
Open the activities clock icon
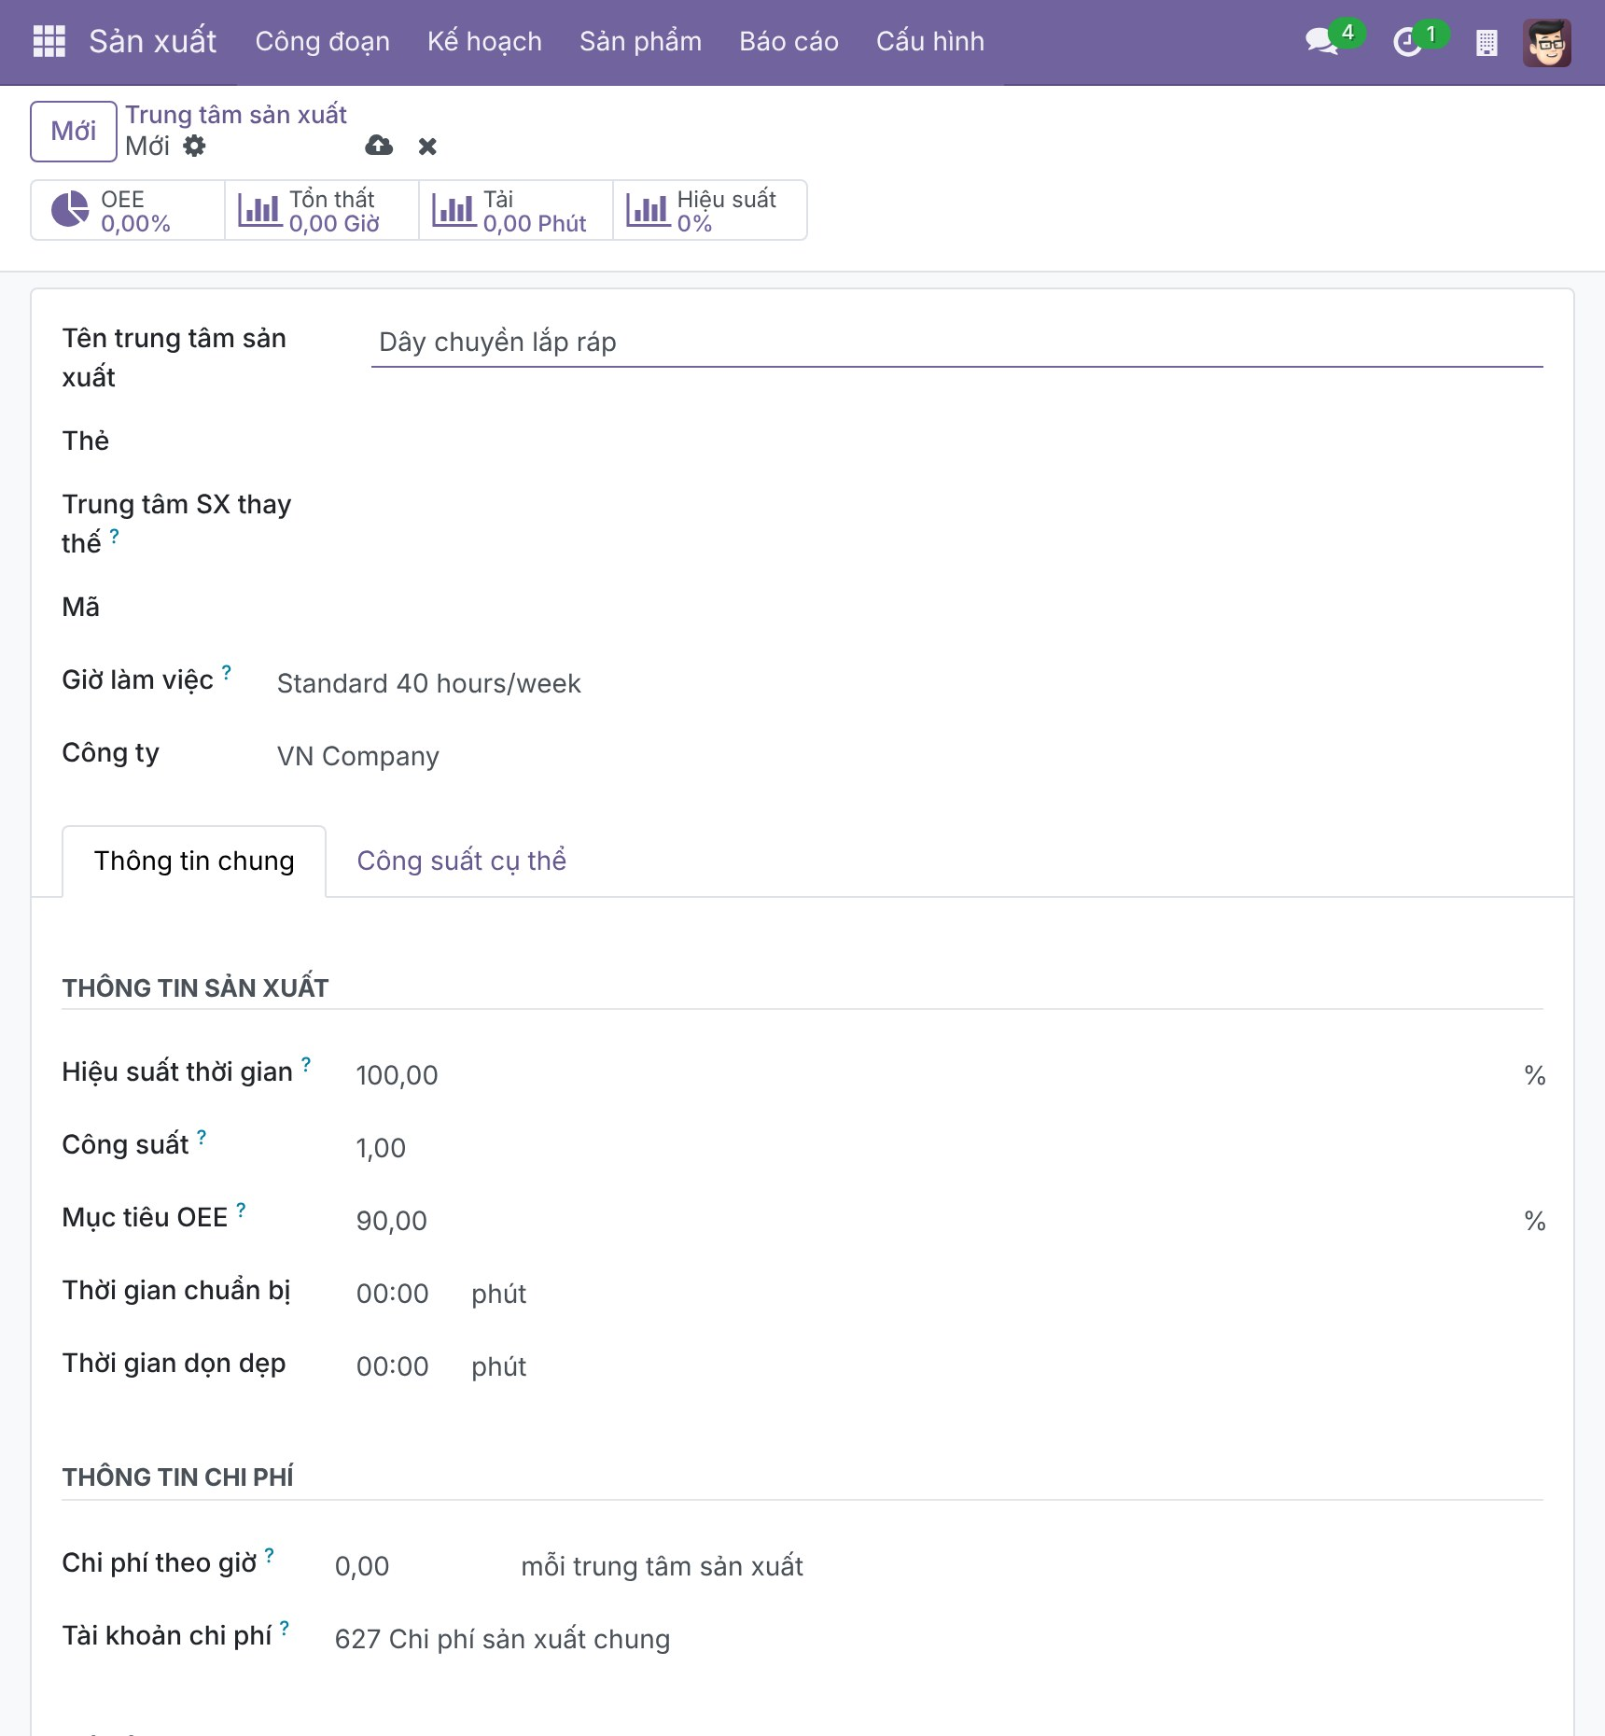[x=1406, y=41]
